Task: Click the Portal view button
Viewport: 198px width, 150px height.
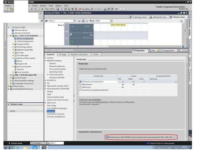Action: pyautogui.click(x=15, y=143)
